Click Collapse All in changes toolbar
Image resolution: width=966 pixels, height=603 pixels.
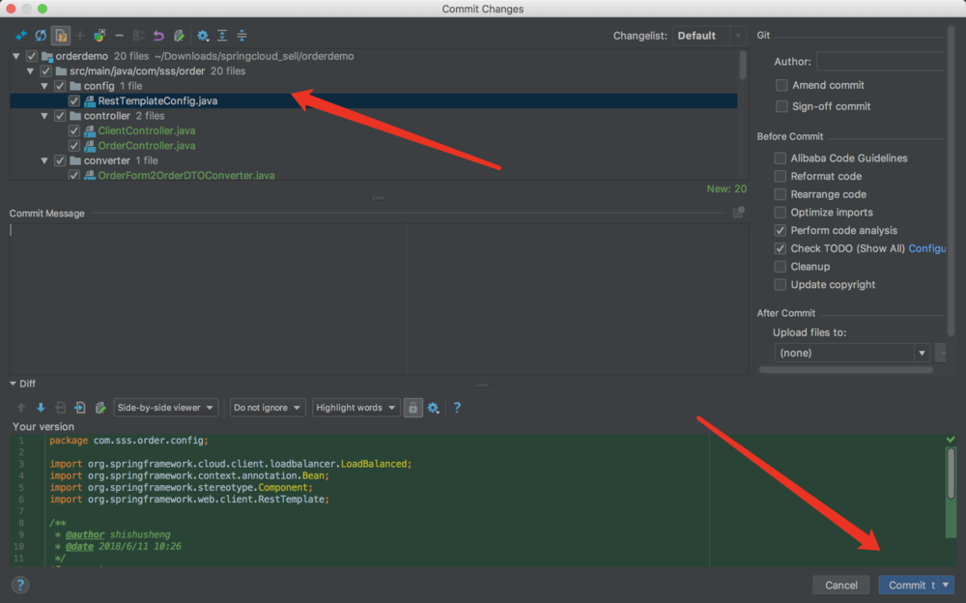pyautogui.click(x=241, y=36)
